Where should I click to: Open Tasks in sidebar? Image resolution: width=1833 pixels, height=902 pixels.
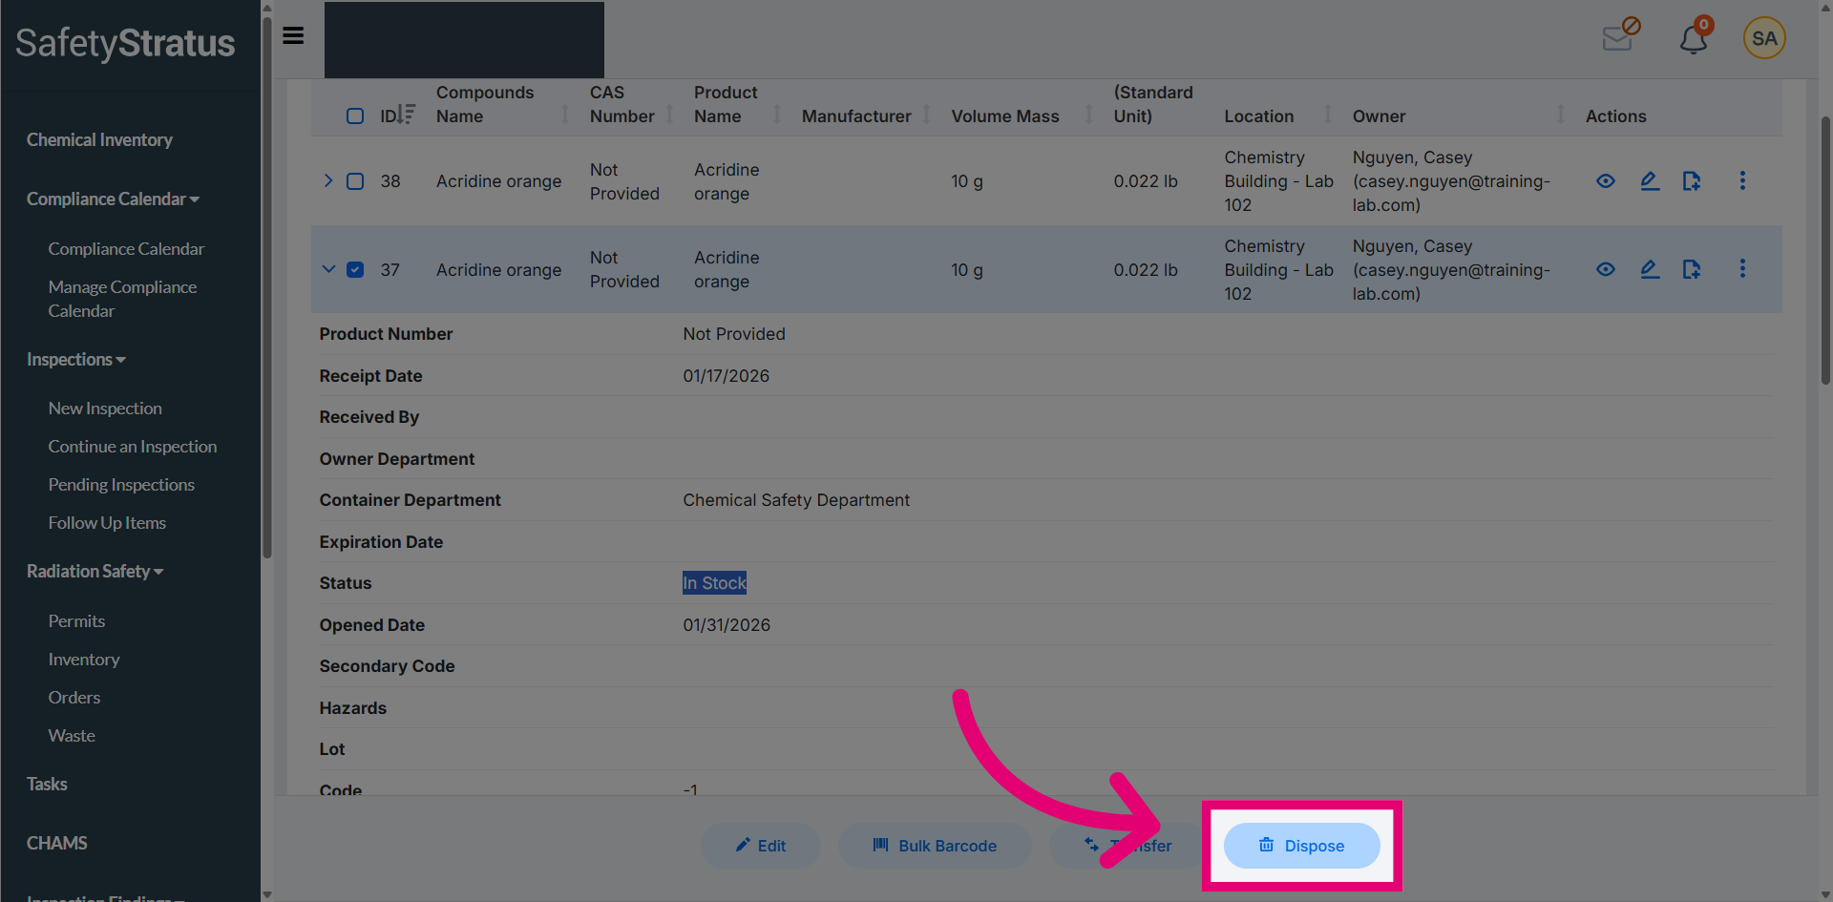(47, 784)
